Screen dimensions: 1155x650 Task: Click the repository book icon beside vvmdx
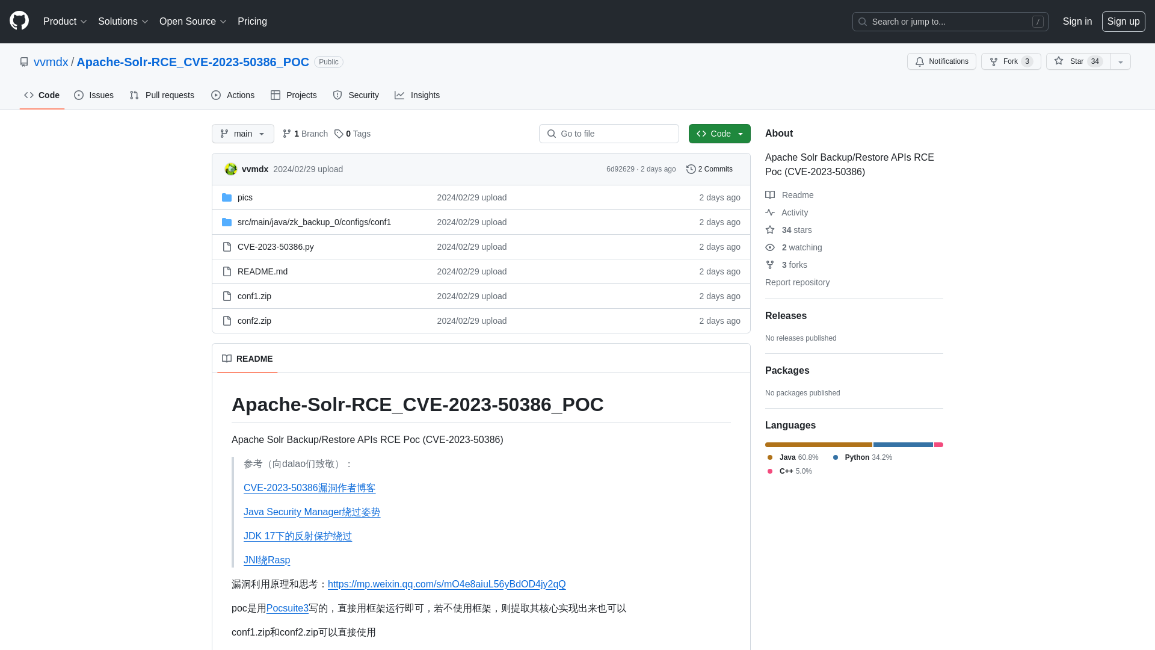pyautogui.click(x=24, y=62)
